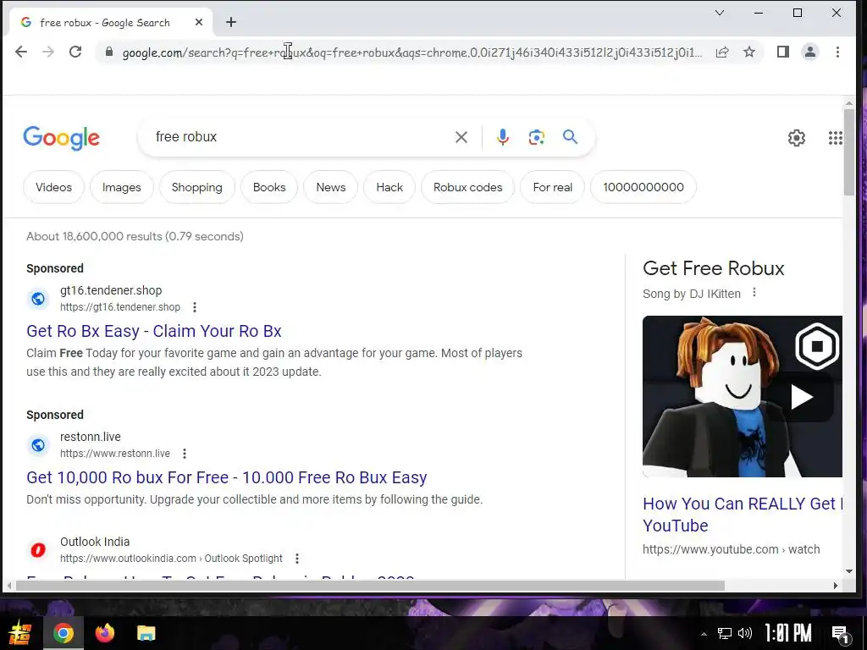This screenshot has width=867, height=650.
Task: Close the 'free robux - Google Search' tab
Action: tap(199, 22)
